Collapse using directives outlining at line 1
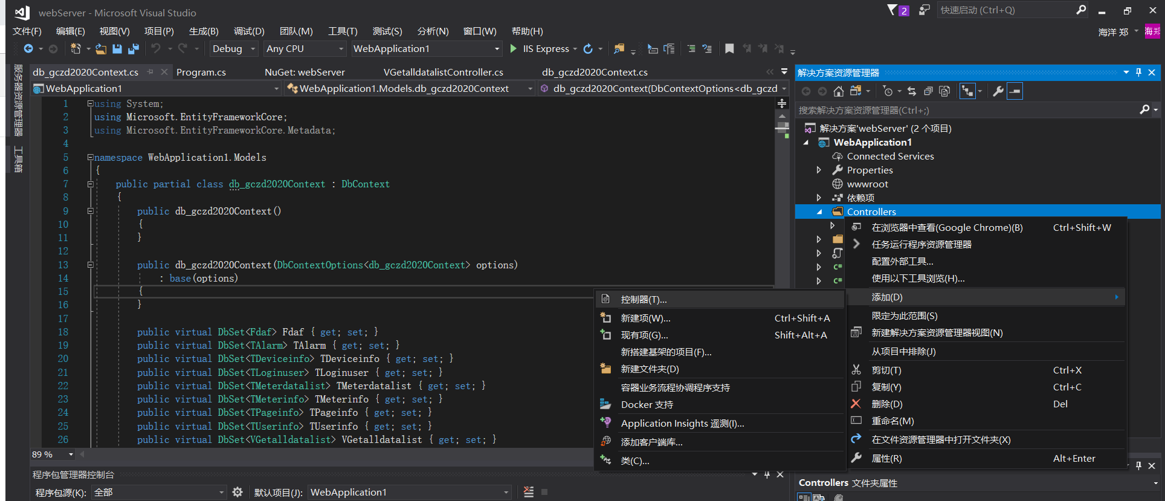Viewport: 1165px width, 501px height. (90, 103)
